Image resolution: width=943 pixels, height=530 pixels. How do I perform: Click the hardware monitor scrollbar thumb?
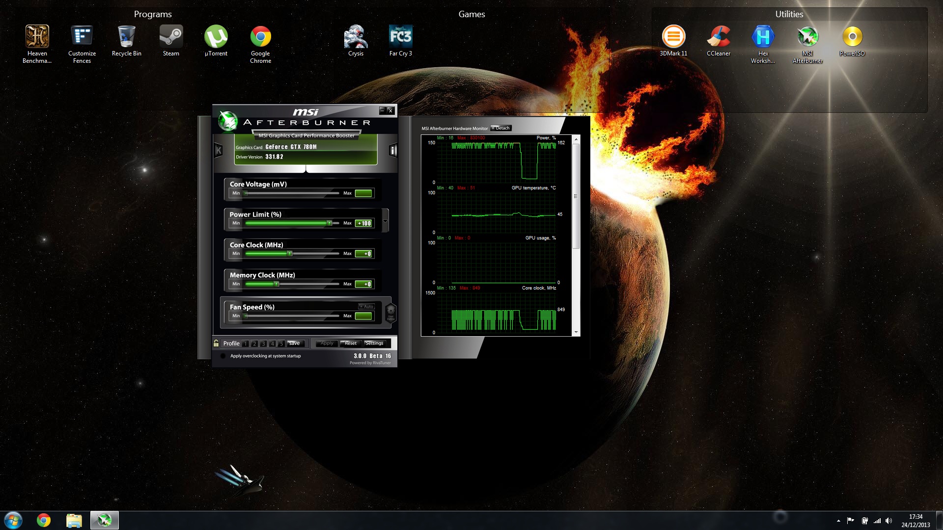point(576,196)
